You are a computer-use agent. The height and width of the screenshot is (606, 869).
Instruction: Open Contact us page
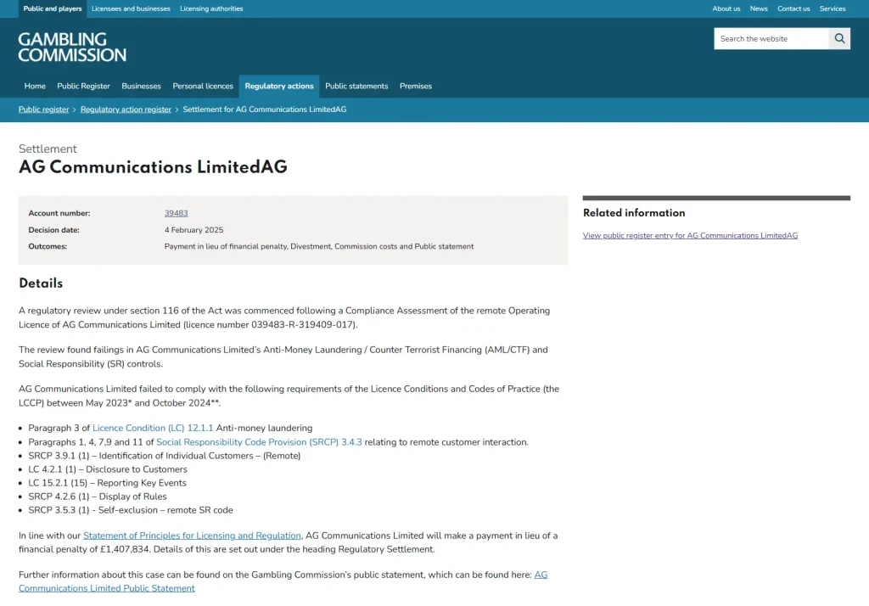(793, 8)
